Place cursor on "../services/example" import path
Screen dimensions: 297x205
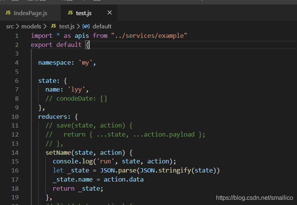coord(149,36)
